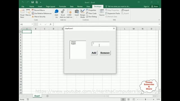The height and width of the screenshot is (101, 180).
Task: Save the workbook from quick access
Action: (x=33, y=2)
